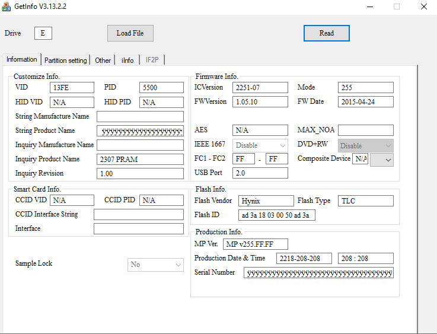The image size is (437, 334).
Task: Click the Inquiry Product Name field
Action: pyautogui.click(x=140, y=159)
